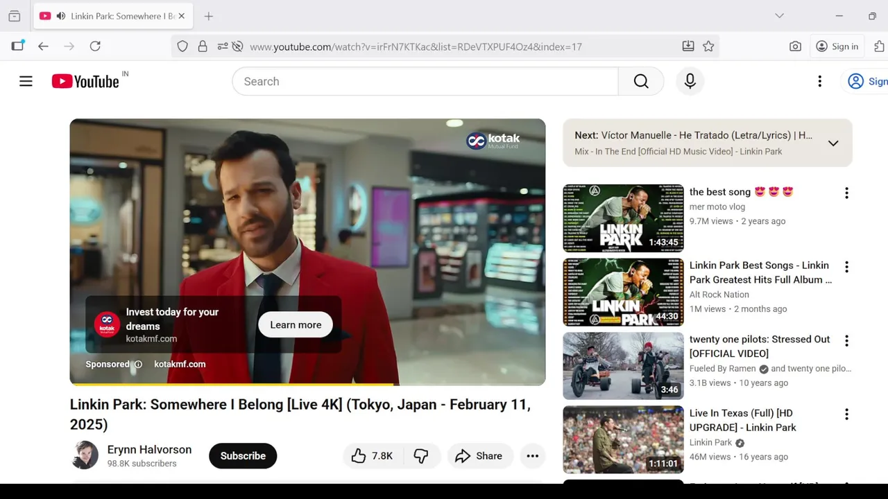Start voice search with microphone icon

[690, 81]
